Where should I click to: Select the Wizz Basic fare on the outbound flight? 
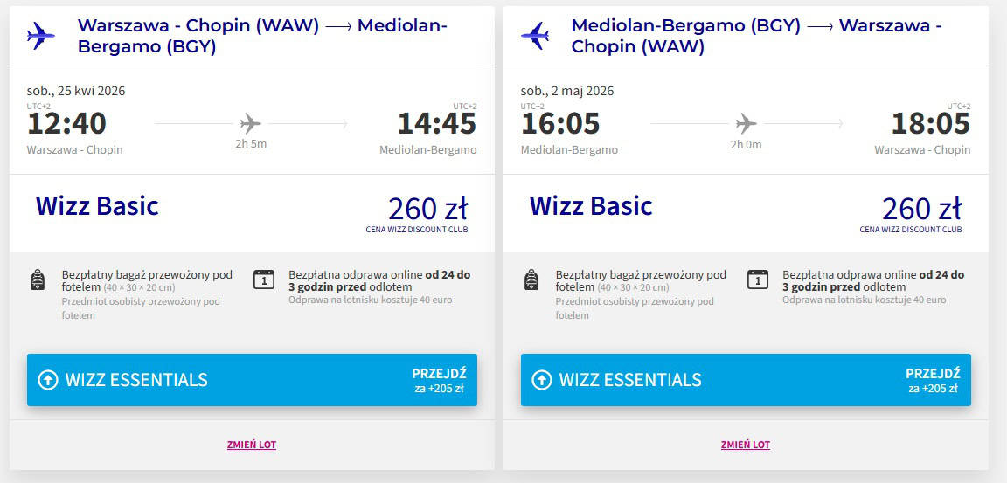click(97, 206)
